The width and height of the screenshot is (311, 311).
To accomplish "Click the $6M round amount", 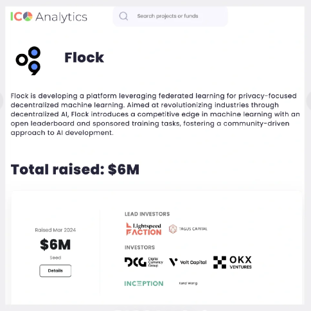I will pyautogui.click(x=55, y=244).
